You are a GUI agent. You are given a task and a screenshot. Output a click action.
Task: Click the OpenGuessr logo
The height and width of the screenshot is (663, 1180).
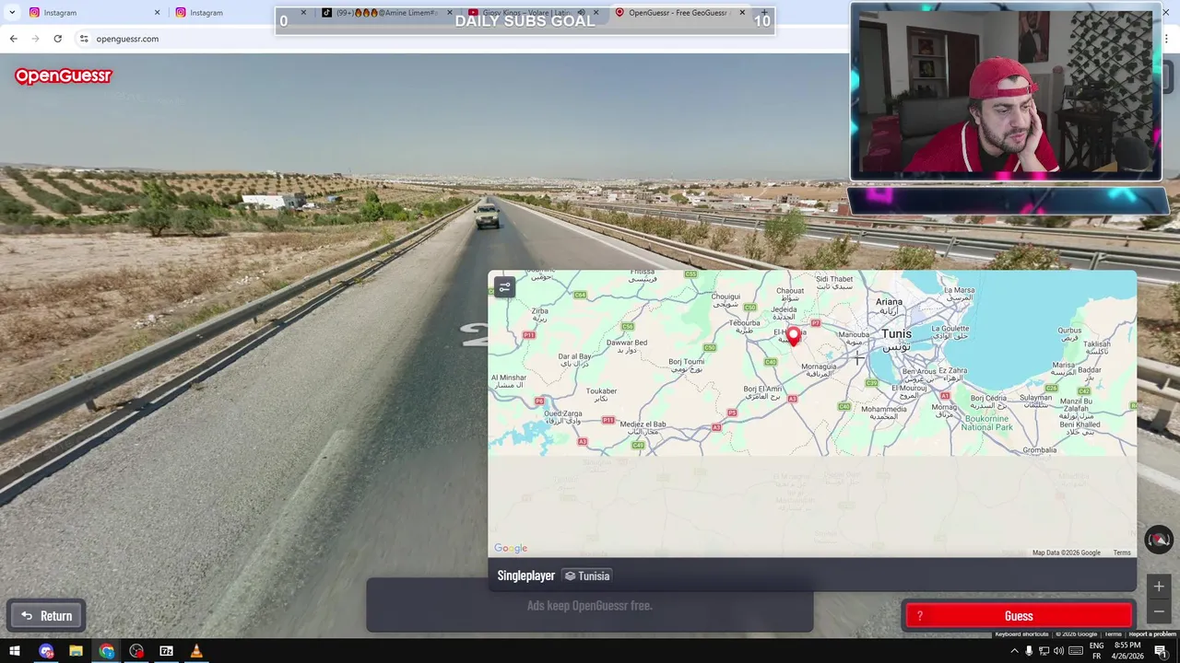tap(63, 76)
